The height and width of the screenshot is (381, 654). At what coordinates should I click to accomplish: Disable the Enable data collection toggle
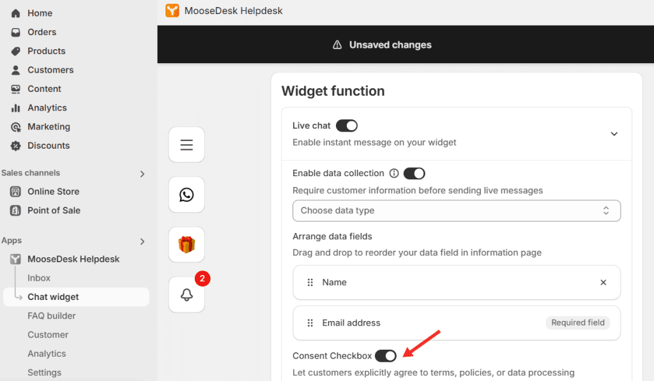click(414, 174)
